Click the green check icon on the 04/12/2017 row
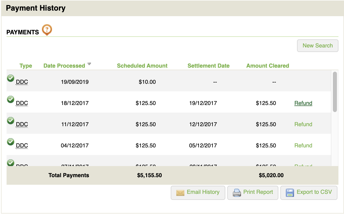This screenshot has height=214, width=344. (10, 142)
